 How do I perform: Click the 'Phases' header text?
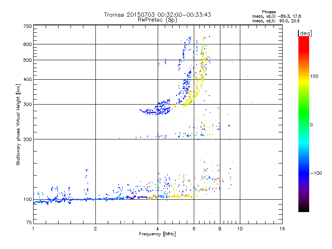tap(269, 12)
